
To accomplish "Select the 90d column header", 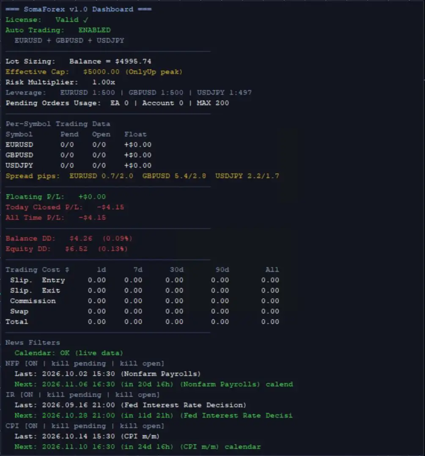I will pyautogui.click(x=222, y=270).
